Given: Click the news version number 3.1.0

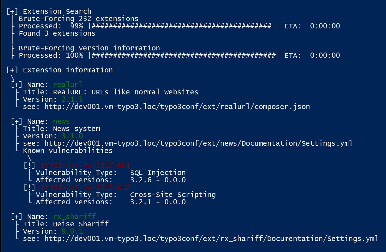Looking at the screenshot, I should 72,136.
